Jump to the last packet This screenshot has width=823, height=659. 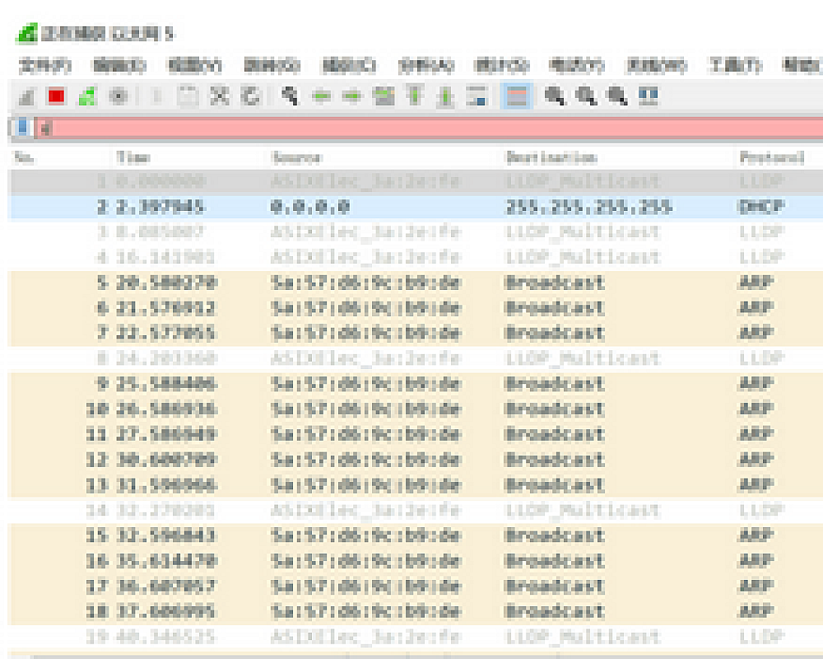445,97
